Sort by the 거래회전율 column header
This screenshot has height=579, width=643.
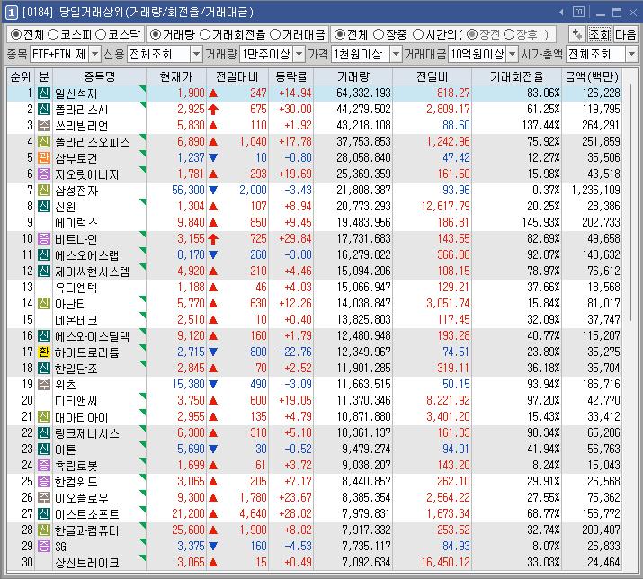point(516,76)
